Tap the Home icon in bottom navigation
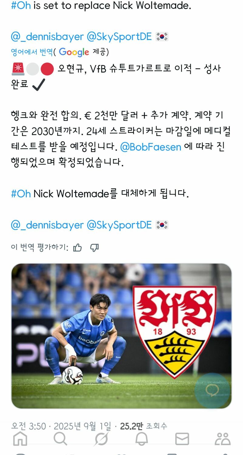 pyautogui.click(x=20, y=439)
